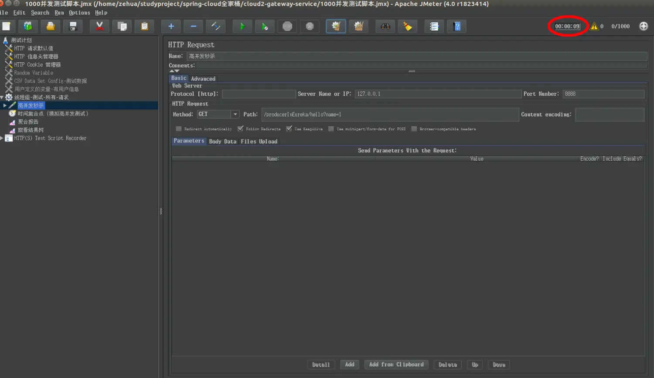Open Search with binoculars icon
This screenshot has height=378, width=654.
tap(385, 26)
